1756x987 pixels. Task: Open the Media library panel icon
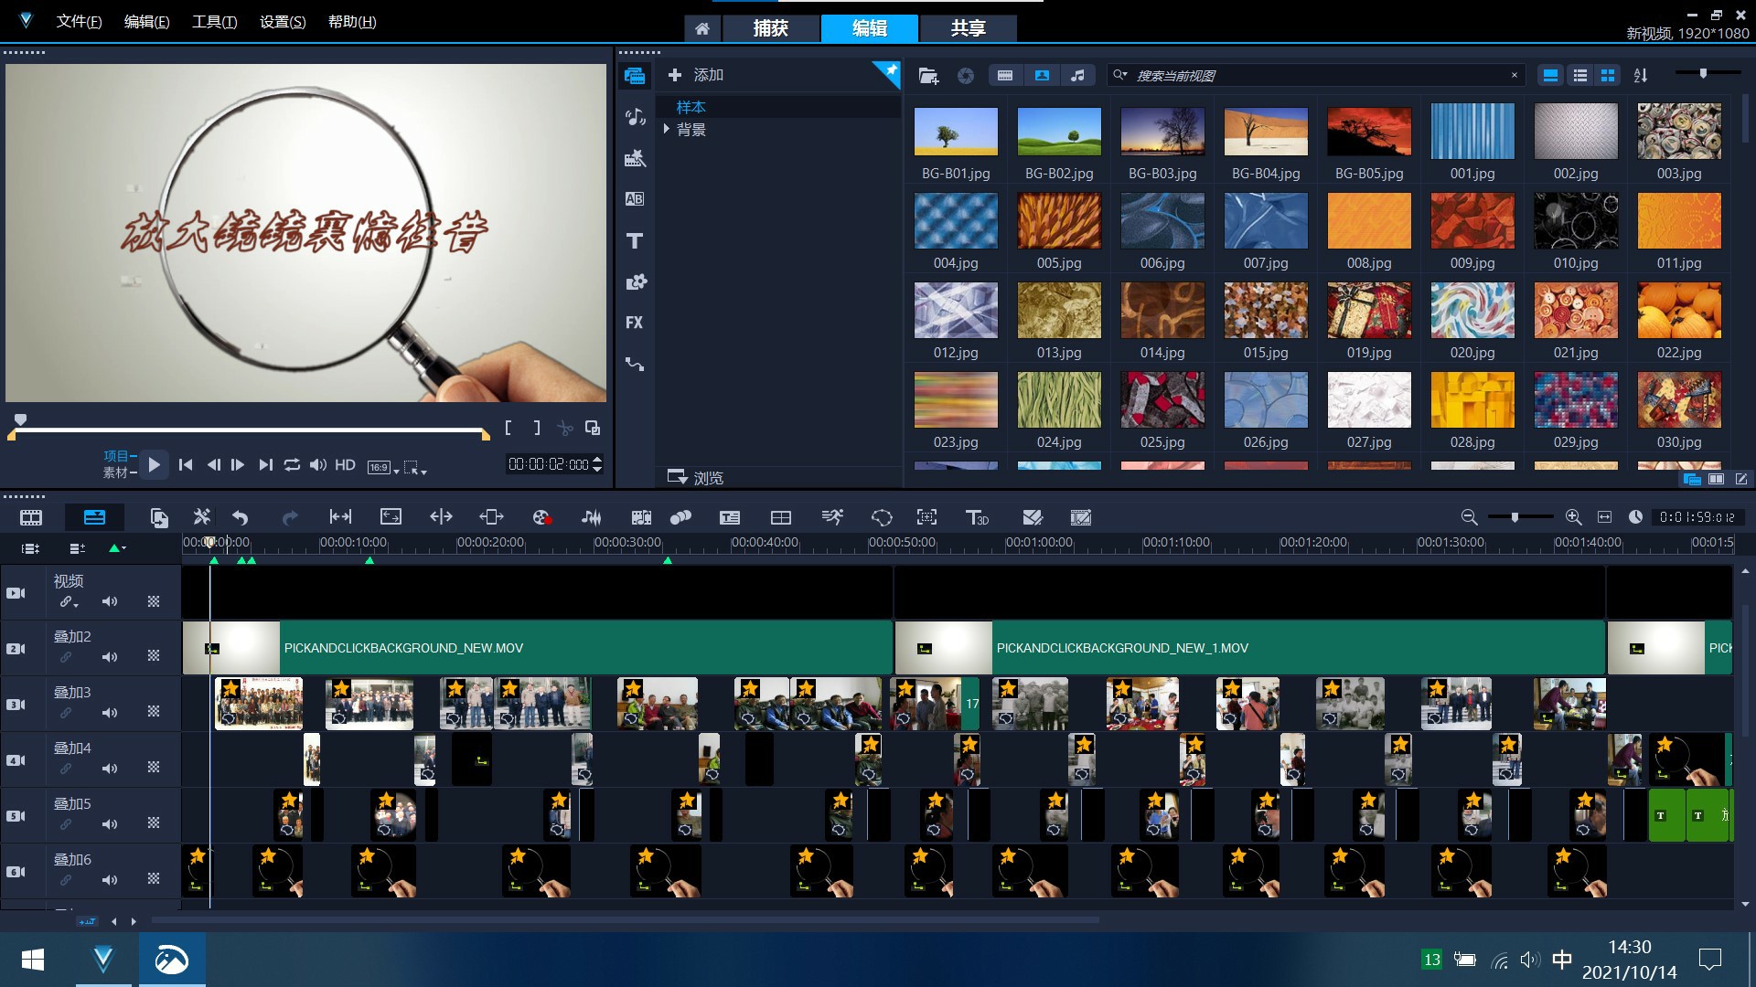click(635, 76)
